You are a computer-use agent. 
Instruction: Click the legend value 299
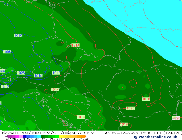pos(59,139)
